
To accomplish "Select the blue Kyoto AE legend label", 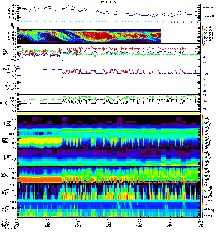I will (208, 8).
